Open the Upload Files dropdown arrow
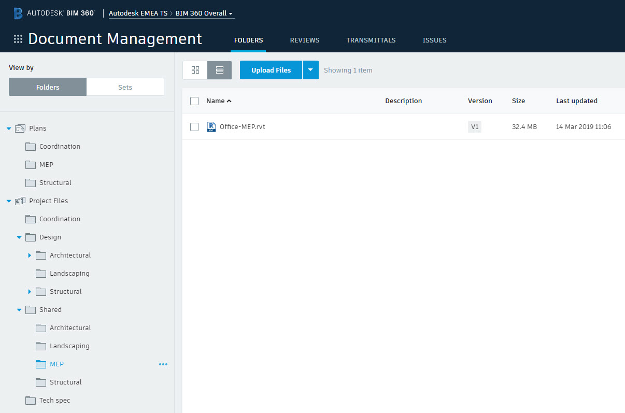 pos(310,70)
